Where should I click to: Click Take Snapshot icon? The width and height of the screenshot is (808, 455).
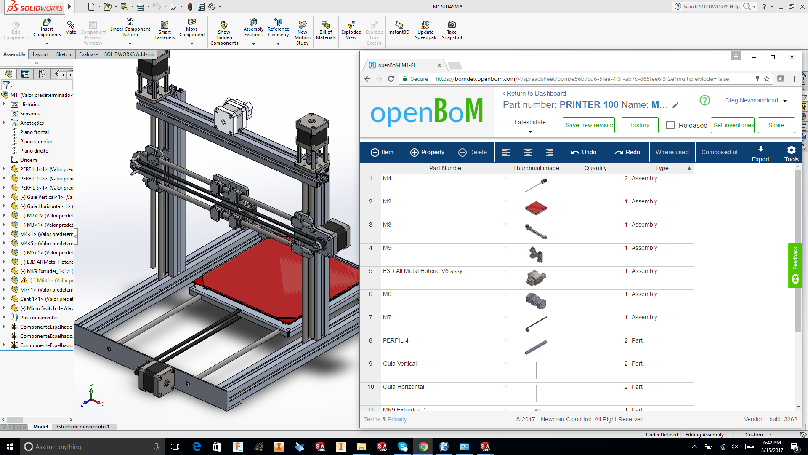click(452, 26)
